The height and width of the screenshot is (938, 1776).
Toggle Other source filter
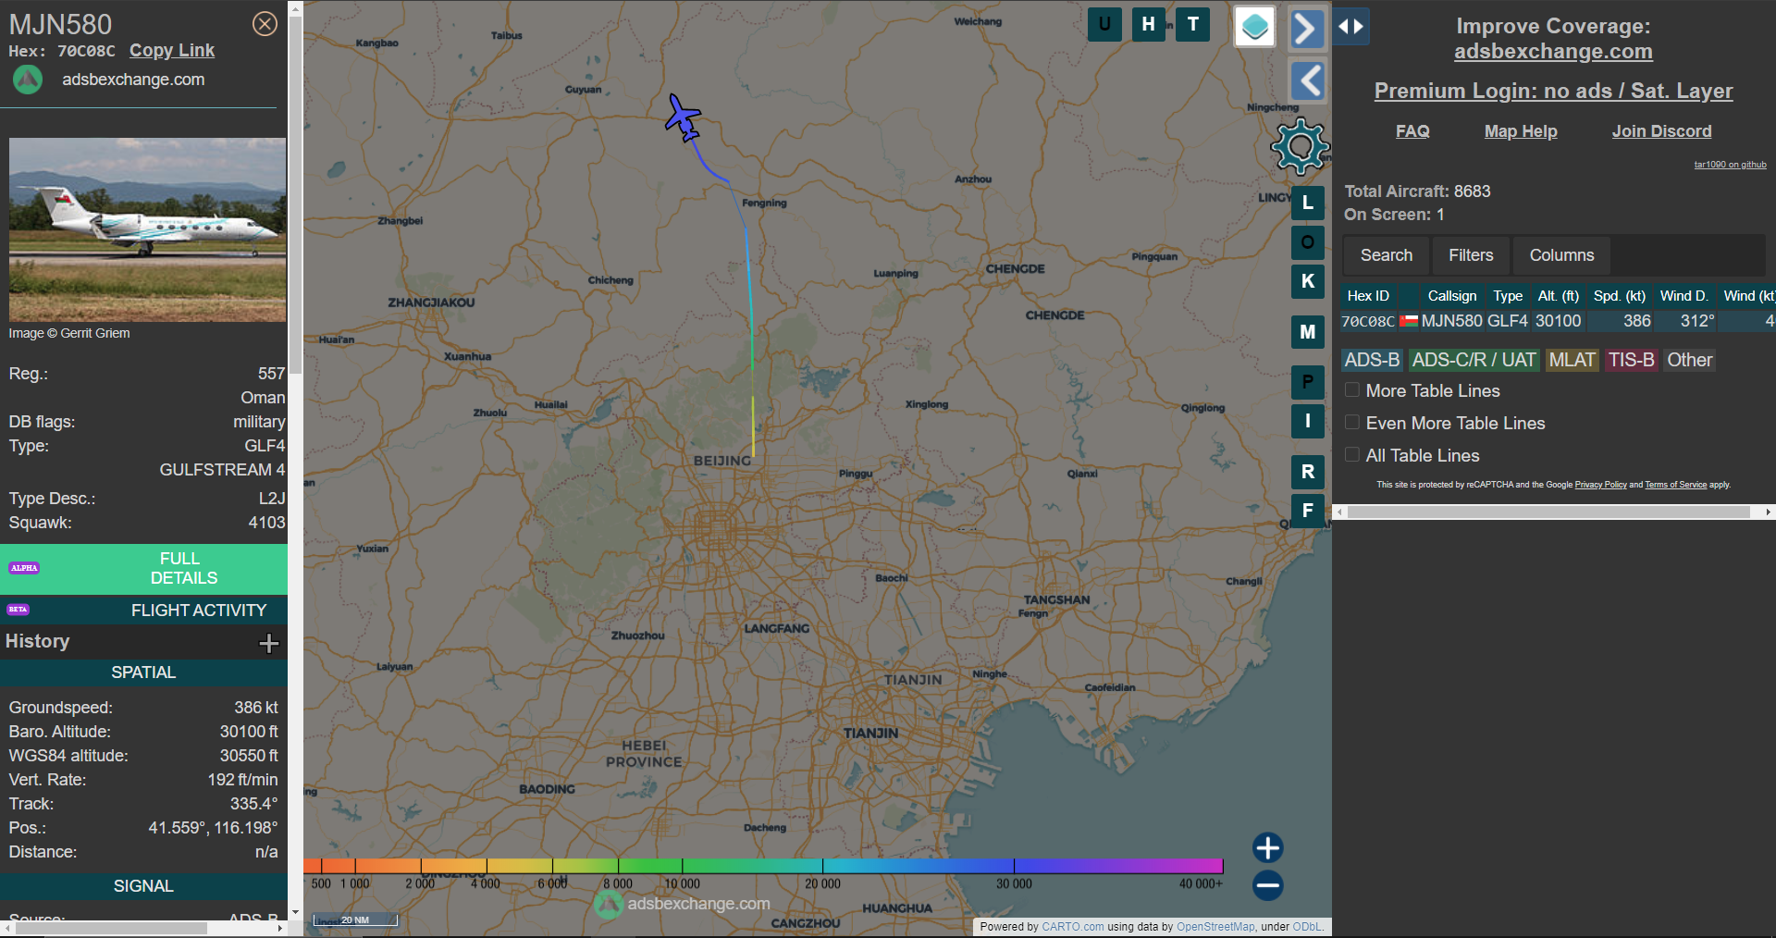tap(1689, 360)
